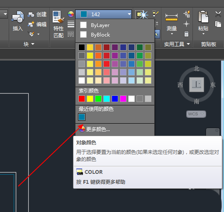Pick the cyan index color swatch
The image size is (224, 212).
pyautogui.click(x=107, y=99)
